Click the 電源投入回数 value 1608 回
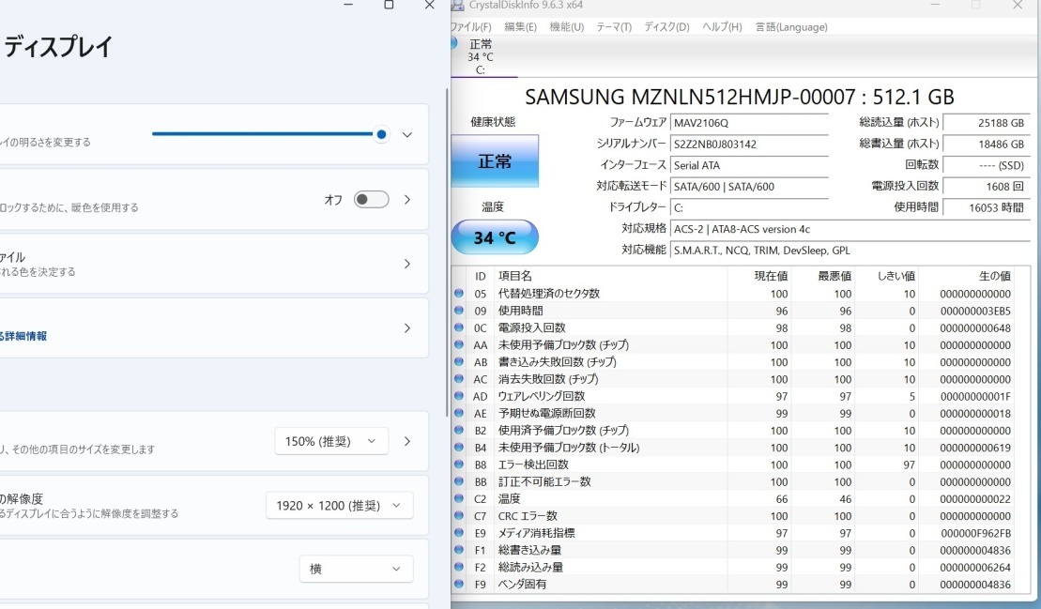1041x609 pixels. [x=986, y=187]
